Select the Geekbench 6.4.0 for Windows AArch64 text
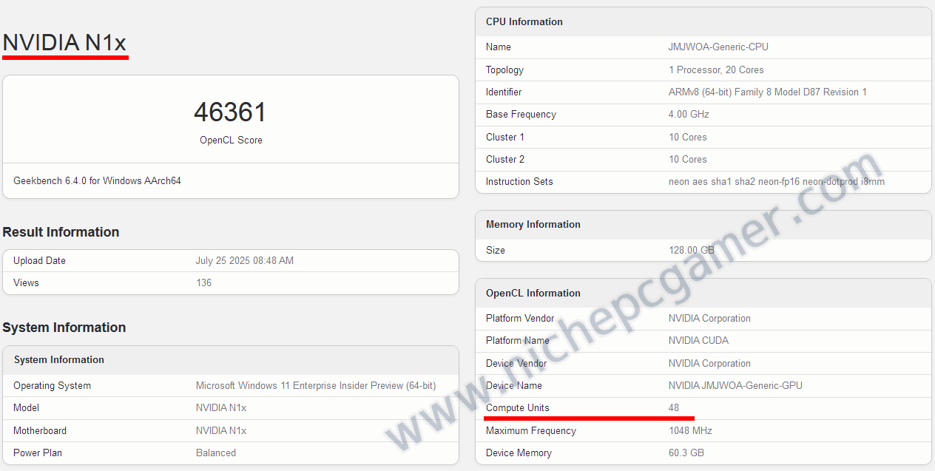Screen dimensions: 935x471 [97, 180]
